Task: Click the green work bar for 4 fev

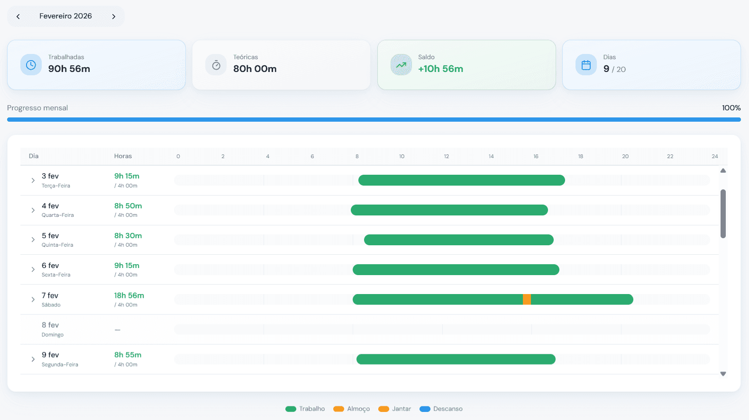Action: tap(449, 210)
